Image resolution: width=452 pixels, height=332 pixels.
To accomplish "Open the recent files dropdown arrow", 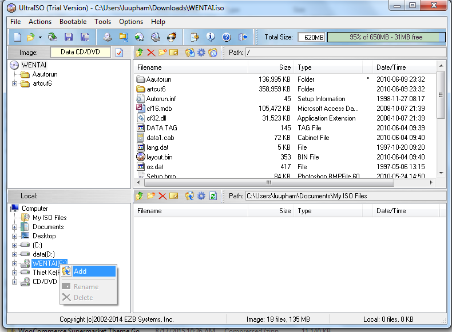I will (40, 37).
